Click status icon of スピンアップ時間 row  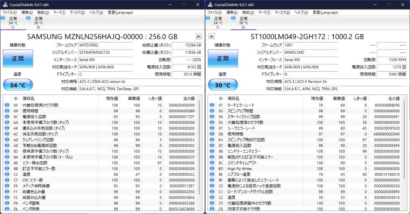tap(212, 111)
